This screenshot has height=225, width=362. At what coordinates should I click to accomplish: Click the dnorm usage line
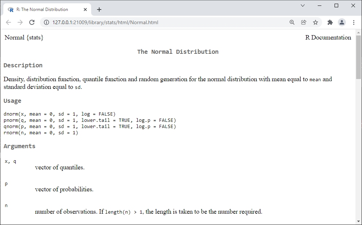(x=60, y=114)
